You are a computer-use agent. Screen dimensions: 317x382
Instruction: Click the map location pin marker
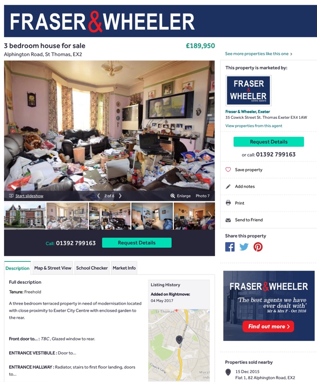point(179,340)
